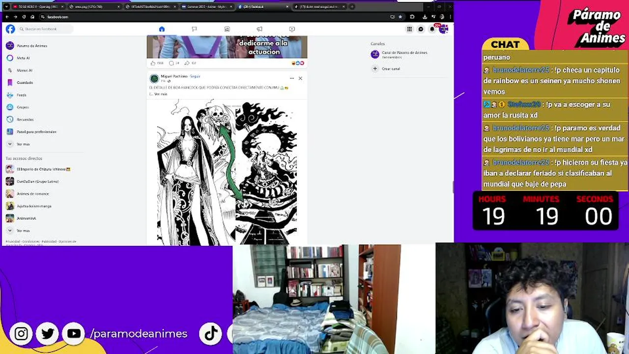Open a new browser tab
Screen dimensions: 629x354
click(x=352, y=7)
